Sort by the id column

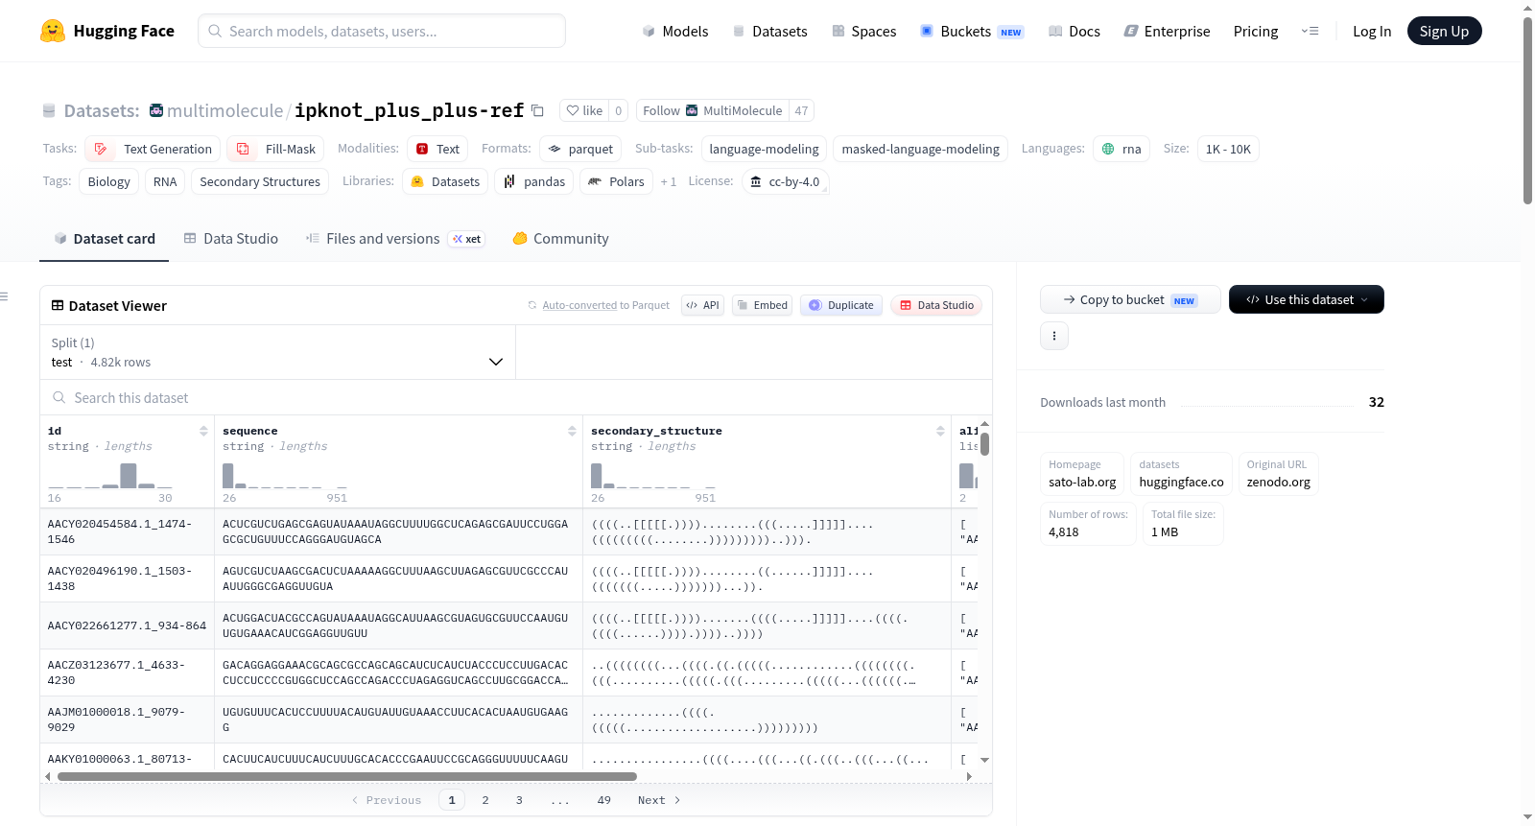pos(203,431)
